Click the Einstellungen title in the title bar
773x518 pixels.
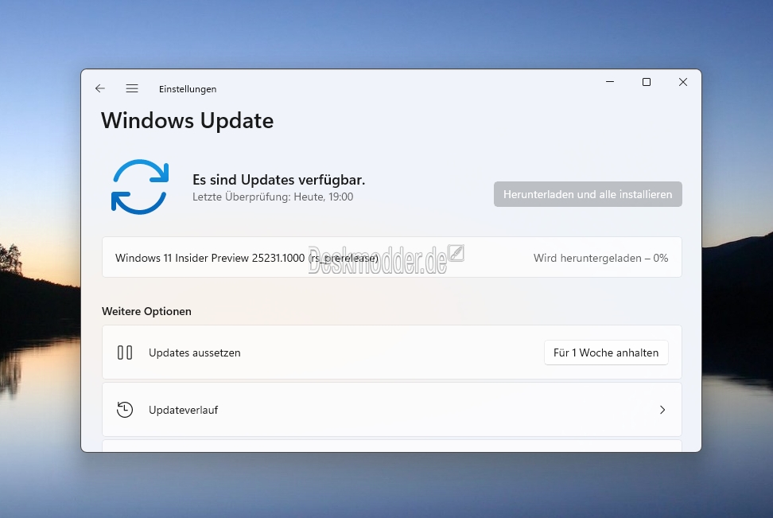point(188,89)
